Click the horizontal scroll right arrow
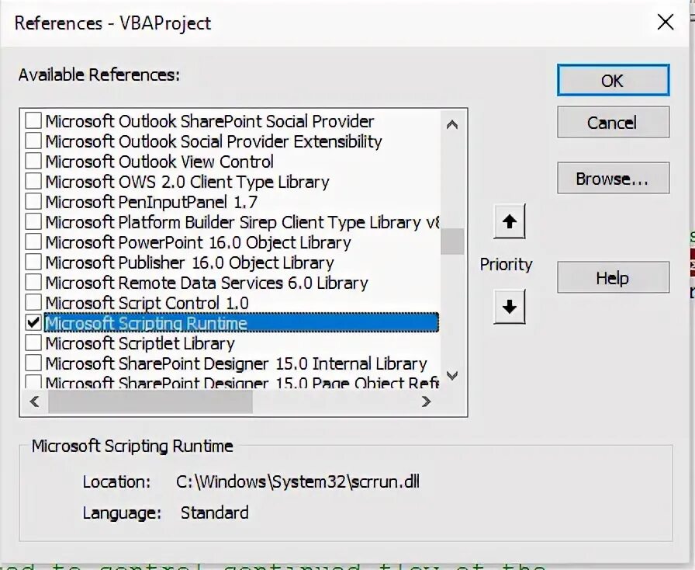This screenshot has width=695, height=570. click(426, 401)
